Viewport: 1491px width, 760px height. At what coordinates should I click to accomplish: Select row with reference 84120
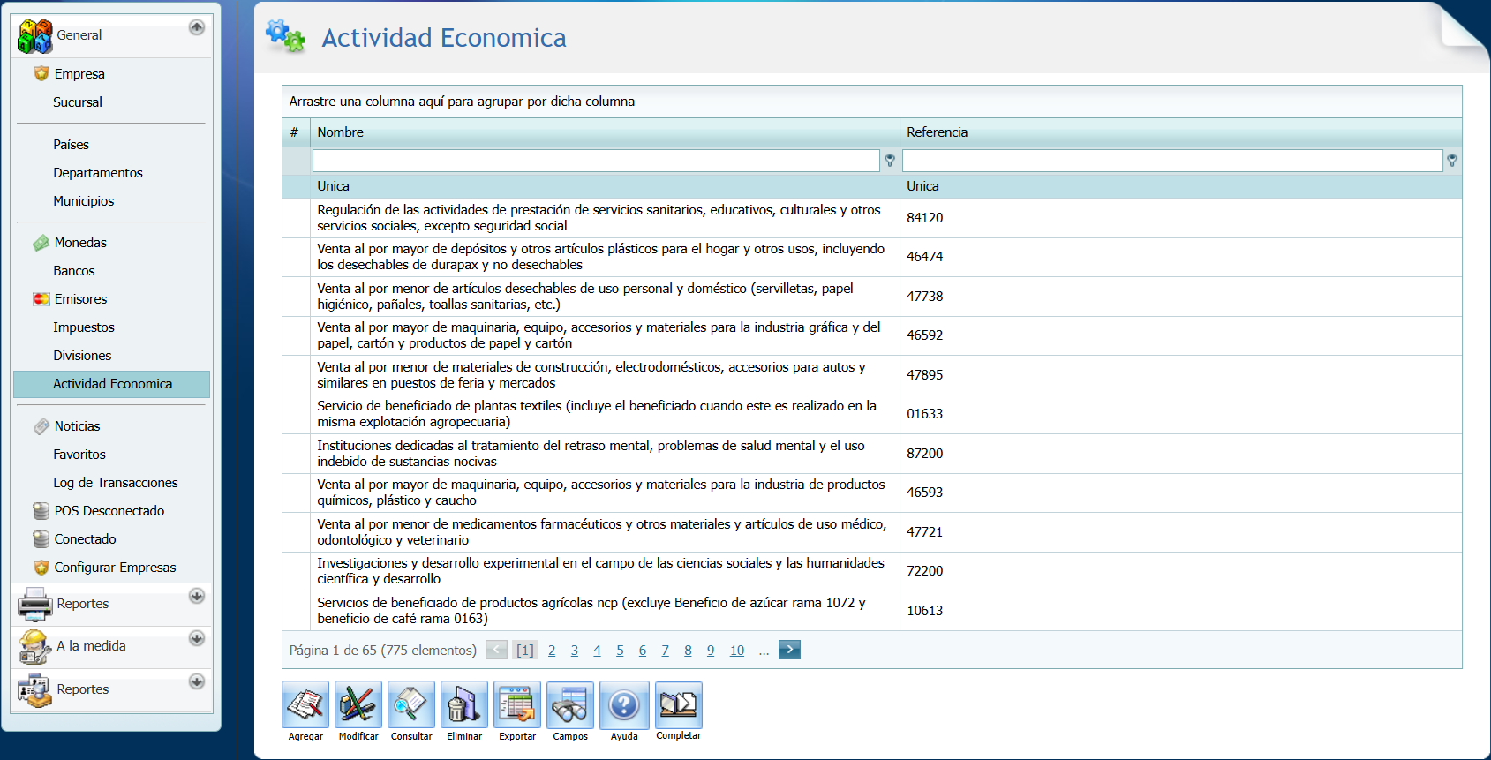(872, 218)
